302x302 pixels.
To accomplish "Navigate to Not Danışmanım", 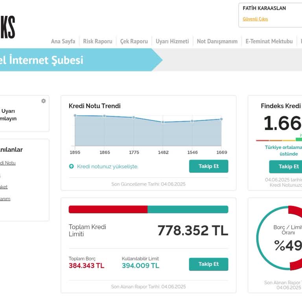I will pos(217,41).
